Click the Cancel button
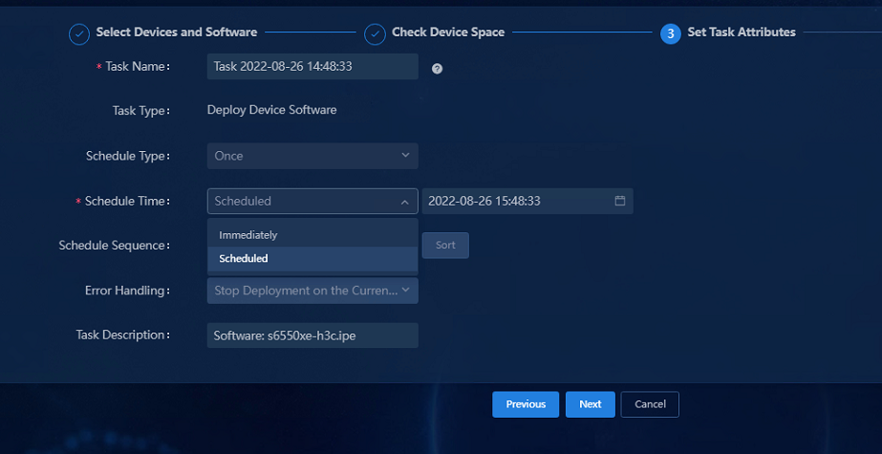Screen dimensions: 882x454 coord(650,404)
